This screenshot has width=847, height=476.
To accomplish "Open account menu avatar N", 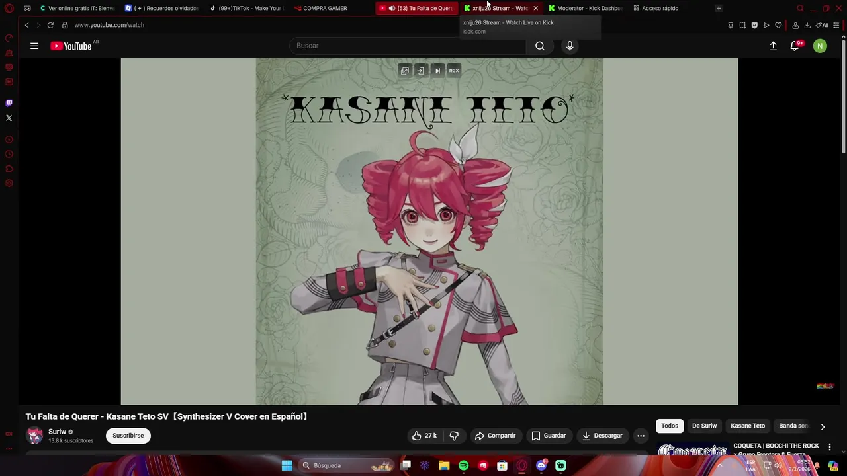I will tap(820, 46).
